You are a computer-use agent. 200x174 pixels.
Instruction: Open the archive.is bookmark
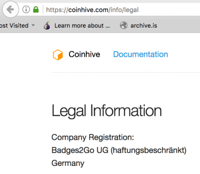(x=144, y=26)
